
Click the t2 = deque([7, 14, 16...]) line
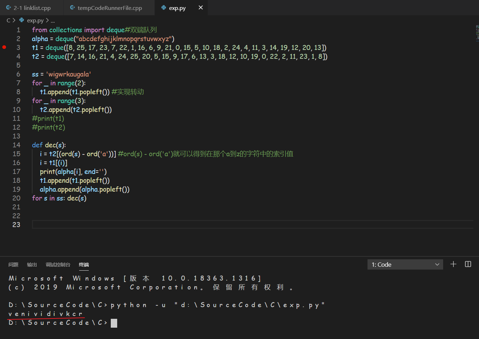(180, 56)
